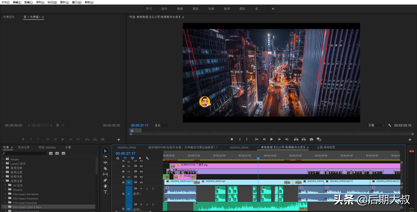Screen dimensions: 417x212
Task: Expand Film Impact Animations folder
Action: coord(5,194)
